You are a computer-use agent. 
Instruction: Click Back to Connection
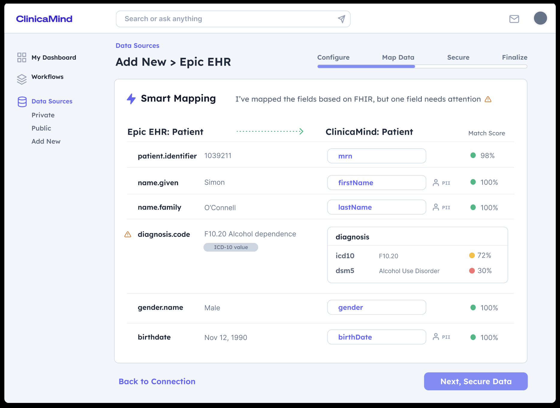click(x=157, y=381)
